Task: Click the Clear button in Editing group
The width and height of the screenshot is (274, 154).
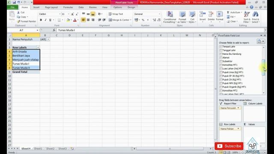Action: point(232,21)
